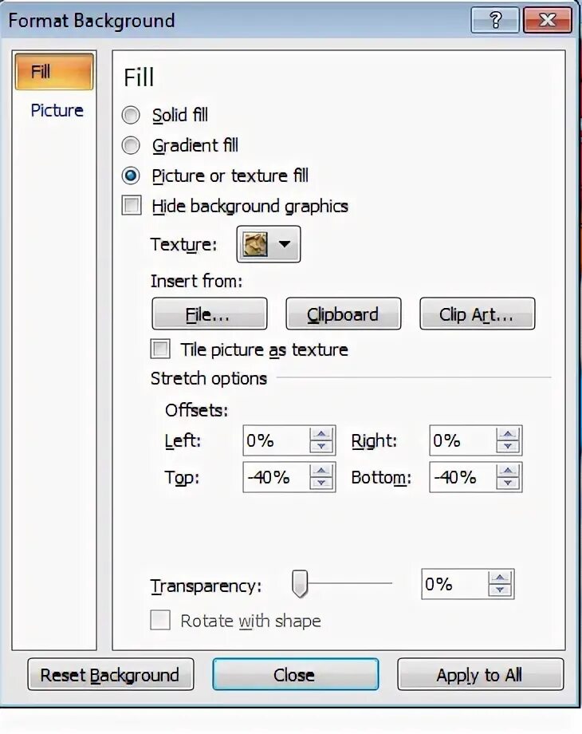Increase the Top offset with up arrow

[x=321, y=471]
